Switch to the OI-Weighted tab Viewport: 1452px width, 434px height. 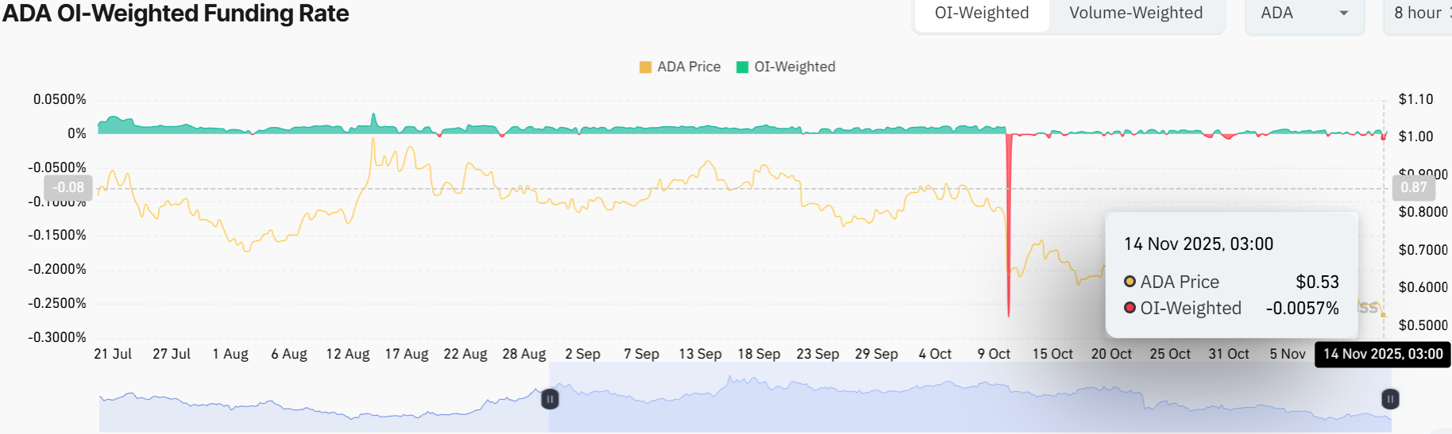click(982, 13)
